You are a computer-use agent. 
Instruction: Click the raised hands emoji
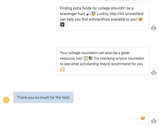tap(62, 69)
